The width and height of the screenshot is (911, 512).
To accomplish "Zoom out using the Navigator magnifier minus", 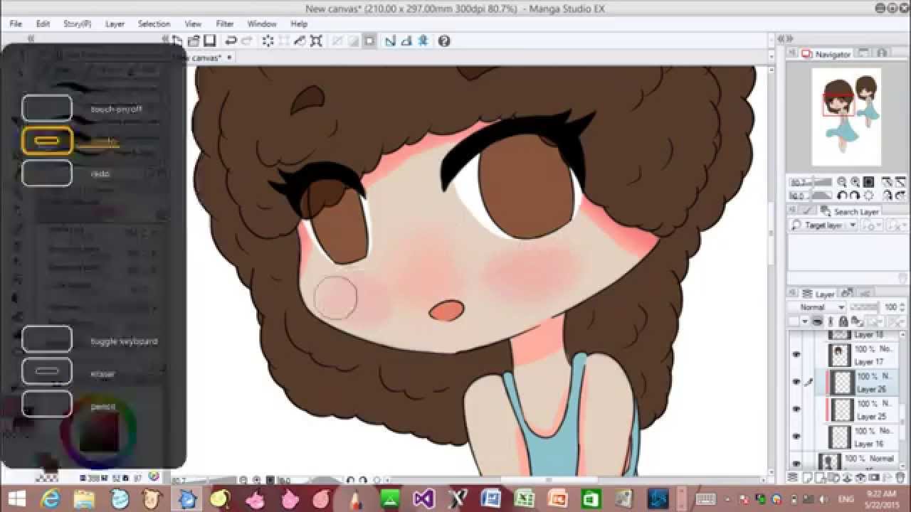I will (x=842, y=182).
